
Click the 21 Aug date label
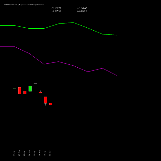[24, 153]
